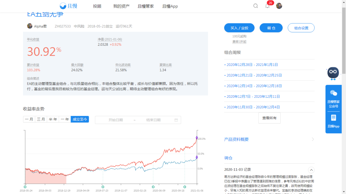The width and height of the screenshot is (346, 194).
Task: Click the 30.92% annualized return value
Action: [x=44, y=51]
